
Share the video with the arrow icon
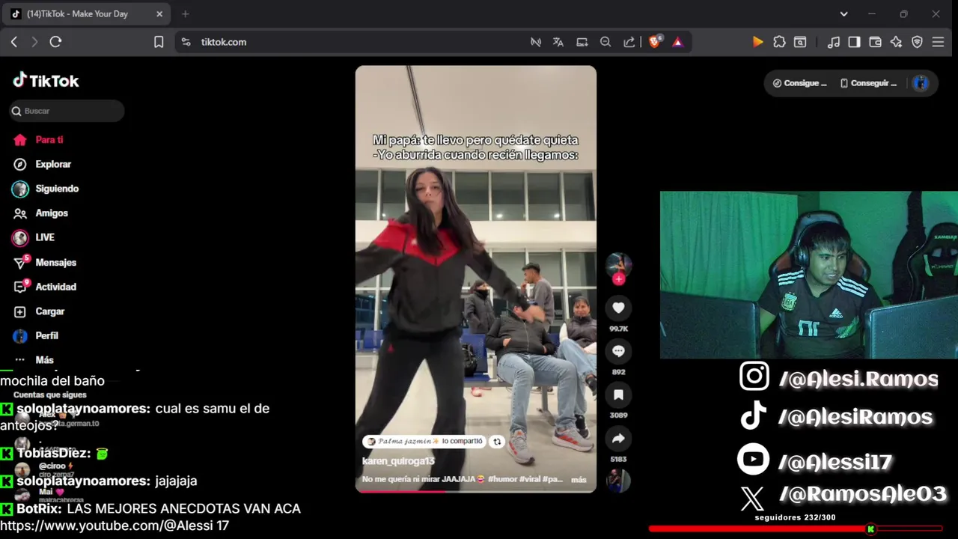tap(618, 439)
